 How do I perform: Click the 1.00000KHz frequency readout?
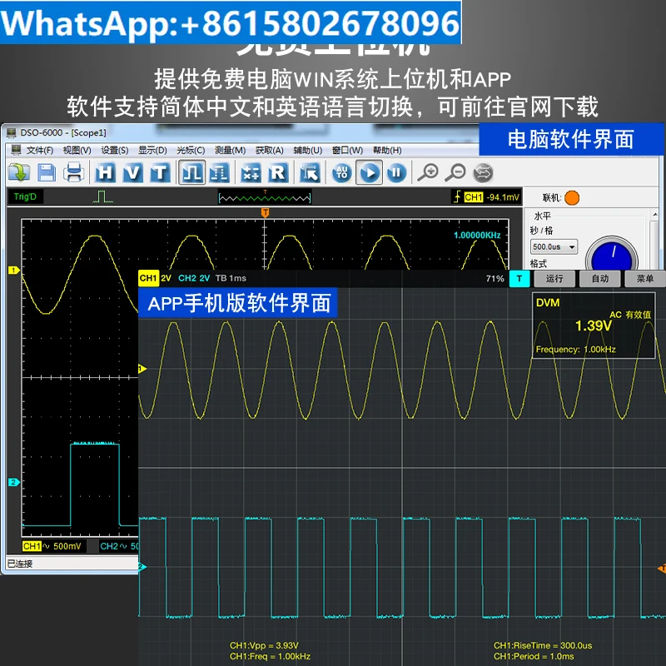click(x=477, y=236)
